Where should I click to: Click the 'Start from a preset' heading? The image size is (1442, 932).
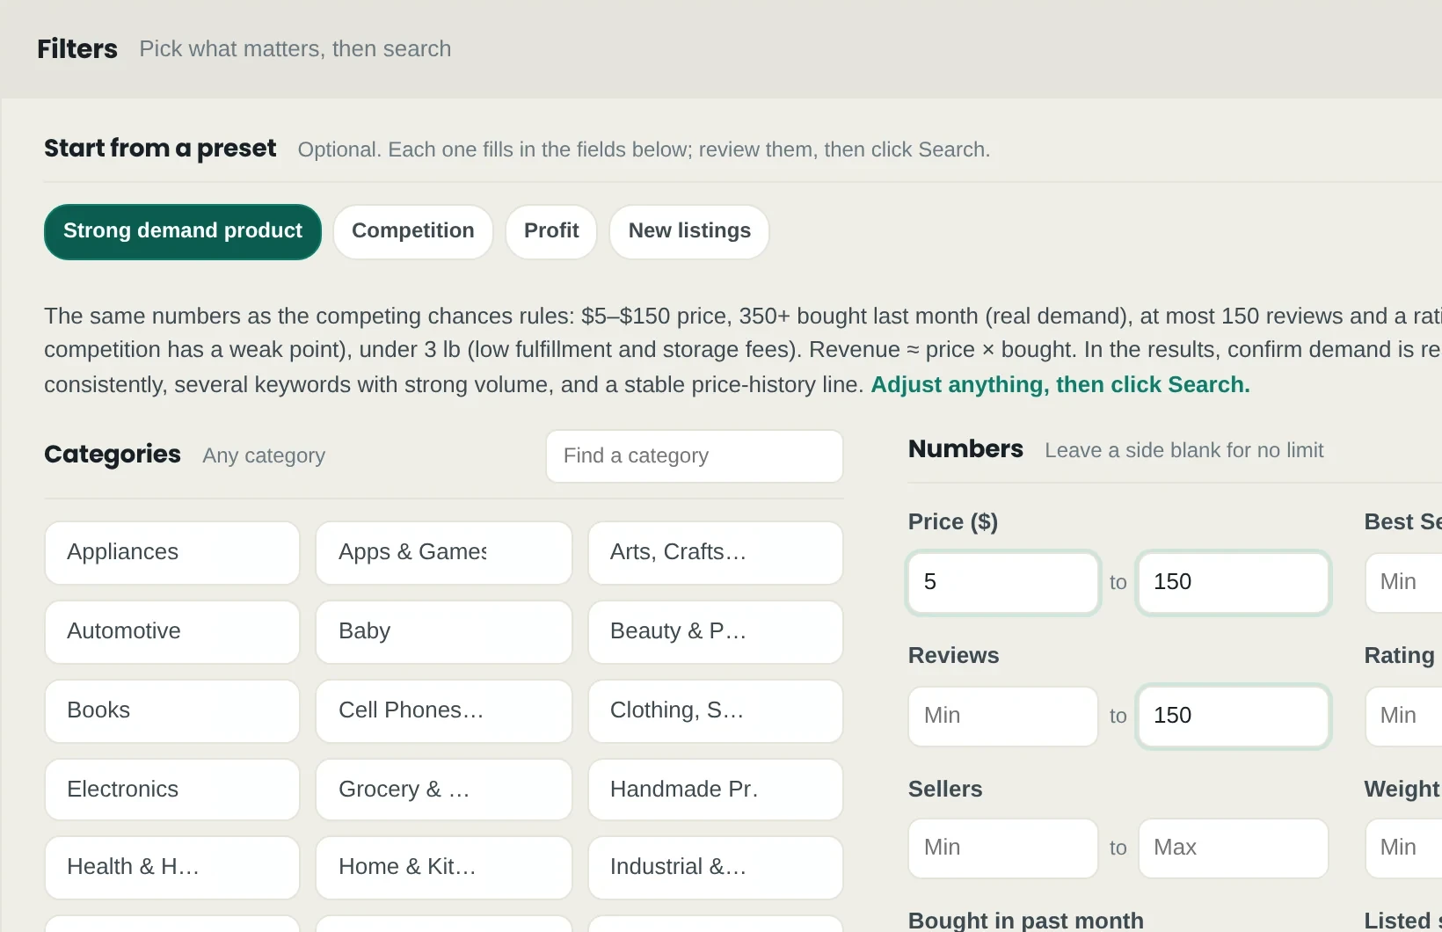point(160,148)
